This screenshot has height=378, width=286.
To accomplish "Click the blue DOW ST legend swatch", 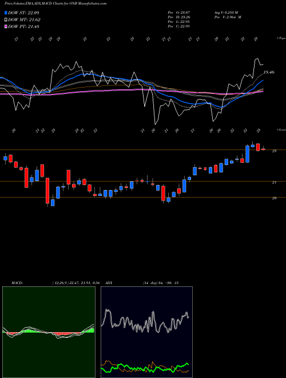I will [x=6, y=13].
